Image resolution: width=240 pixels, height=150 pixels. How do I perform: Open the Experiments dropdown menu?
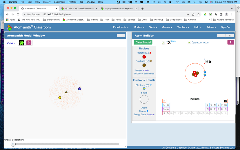click(121, 27)
